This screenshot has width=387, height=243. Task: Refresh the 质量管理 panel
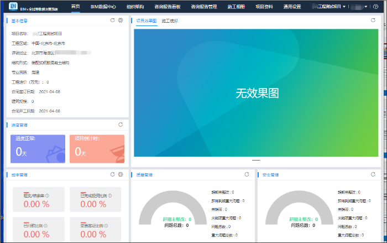click(x=248, y=174)
